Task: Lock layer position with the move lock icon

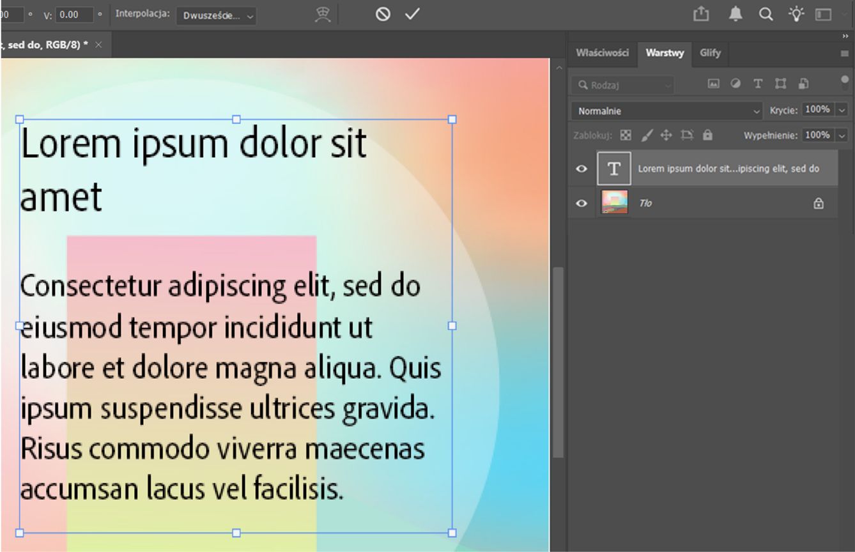Action: pyautogui.click(x=666, y=135)
